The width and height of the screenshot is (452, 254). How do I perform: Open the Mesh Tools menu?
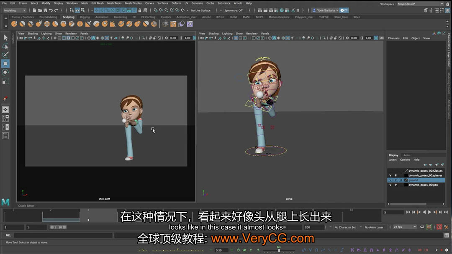(114, 3)
